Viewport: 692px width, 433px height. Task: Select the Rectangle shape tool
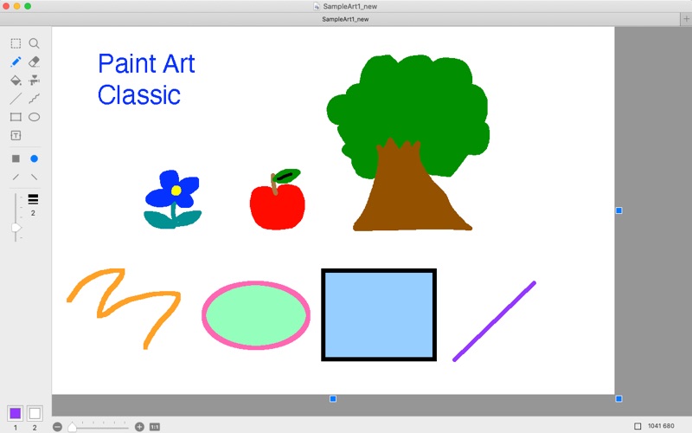(x=16, y=117)
